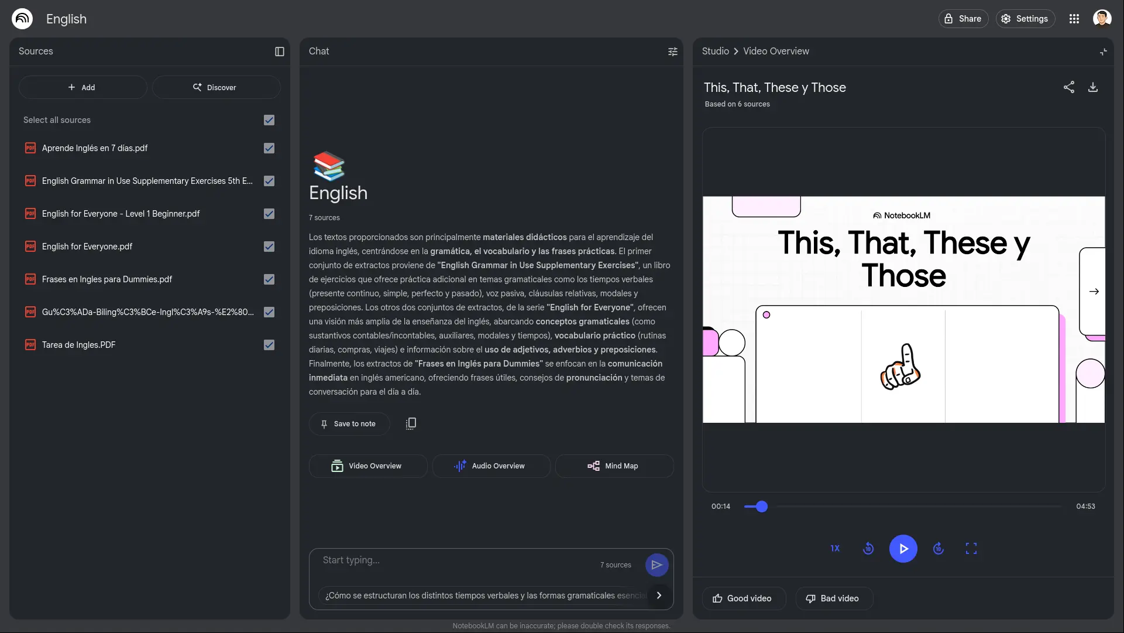Show next suggested question arrow
The height and width of the screenshot is (633, 1124).
659,596
